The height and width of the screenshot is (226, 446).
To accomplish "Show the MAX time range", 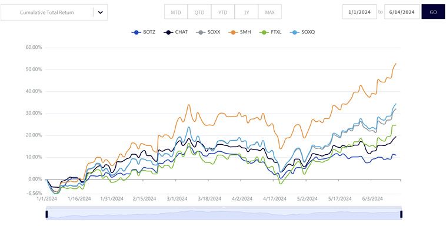I will (269, 12).
